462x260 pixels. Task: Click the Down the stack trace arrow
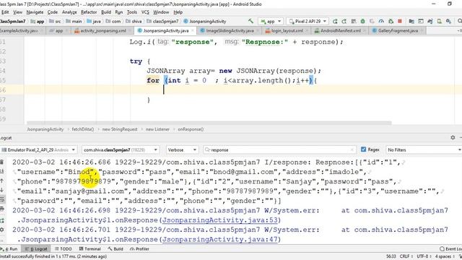2,190
